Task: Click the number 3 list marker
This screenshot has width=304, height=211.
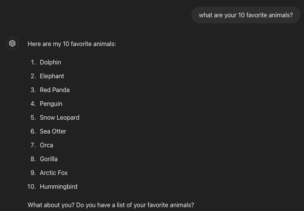Action: (33, 90)
